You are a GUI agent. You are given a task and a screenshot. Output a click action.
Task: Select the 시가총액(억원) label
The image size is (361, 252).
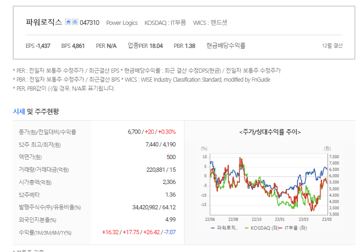(x=35, y=183)
